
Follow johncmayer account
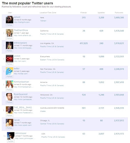pos(11,141)
